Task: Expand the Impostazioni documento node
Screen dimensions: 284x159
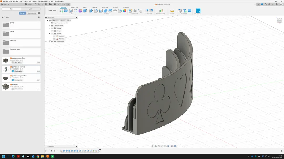Action: (49, 23)
